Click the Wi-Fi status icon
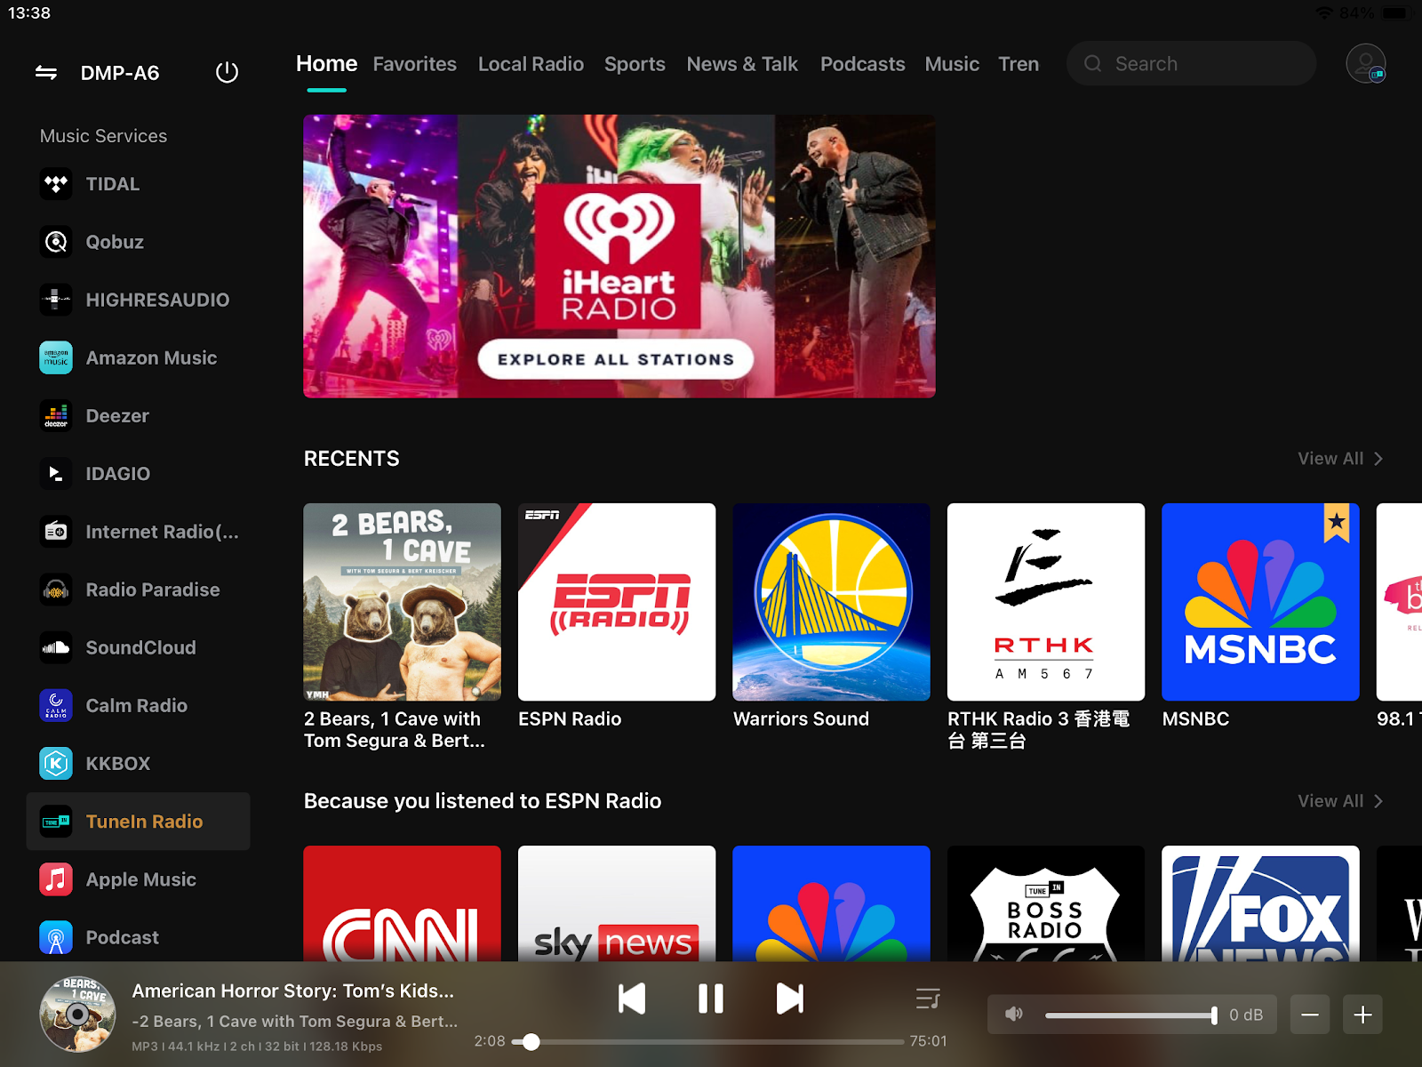 (x=1325, y=13)
